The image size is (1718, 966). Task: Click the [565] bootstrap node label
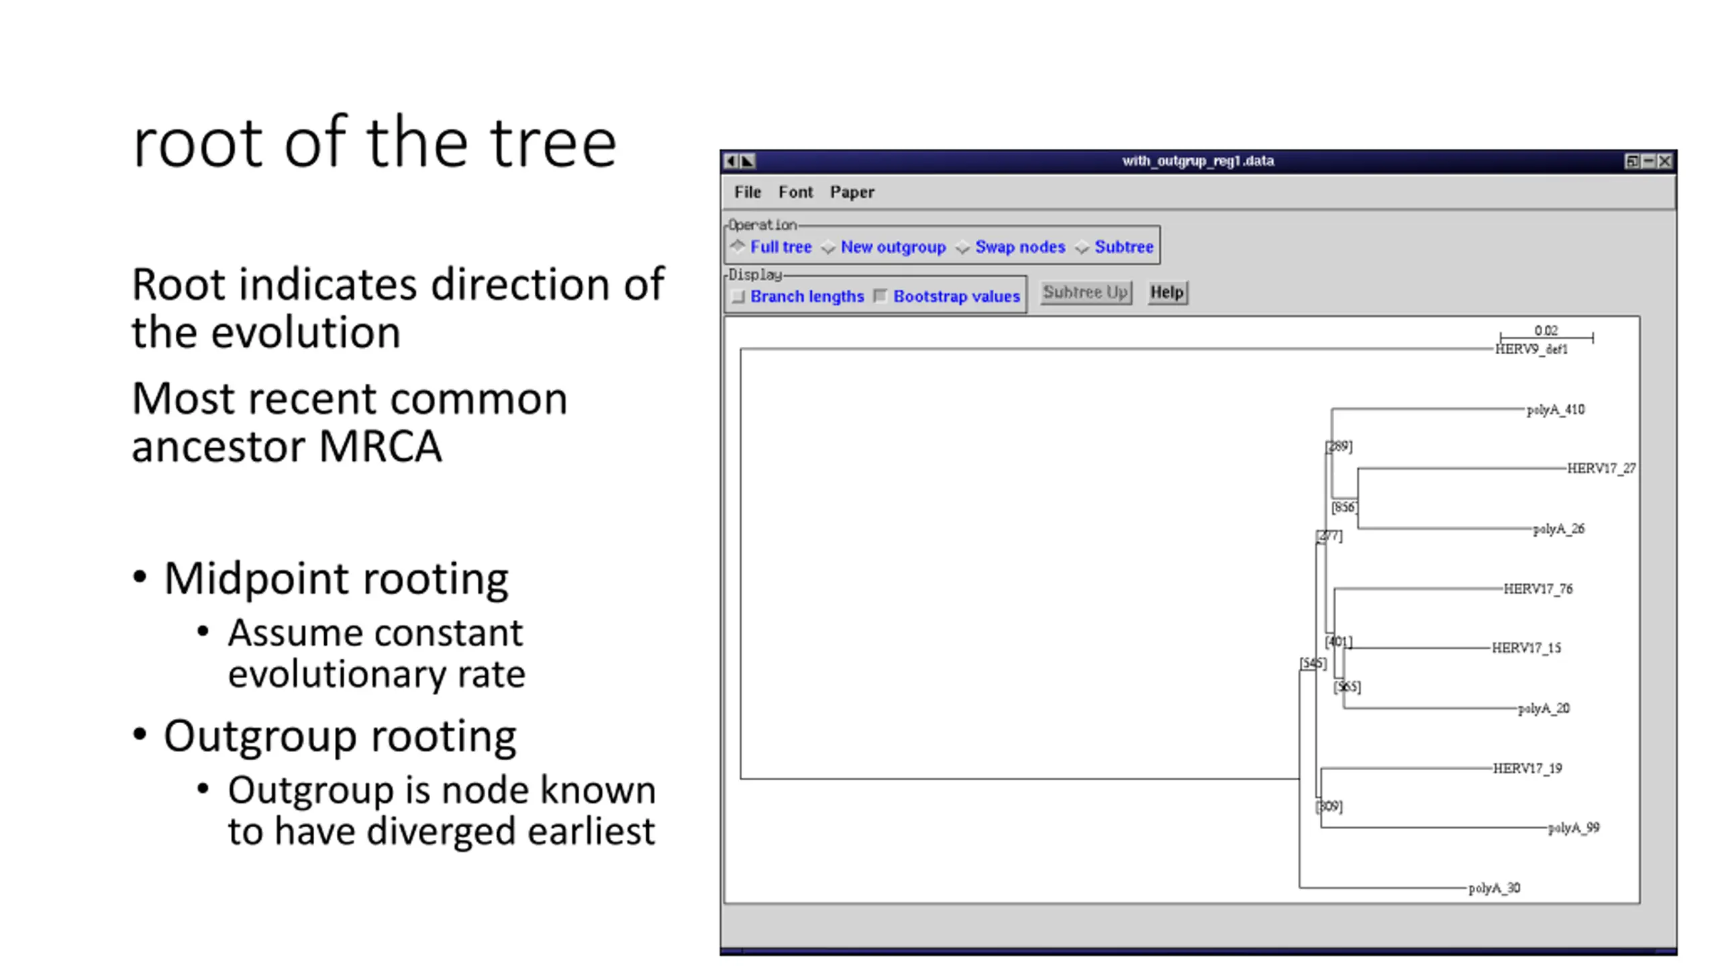[1348, 687]
